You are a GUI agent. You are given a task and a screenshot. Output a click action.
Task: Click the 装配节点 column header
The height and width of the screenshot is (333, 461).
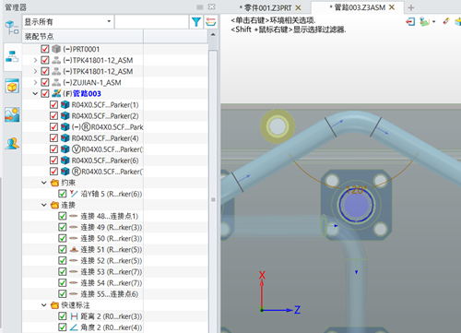pos(83,37)
